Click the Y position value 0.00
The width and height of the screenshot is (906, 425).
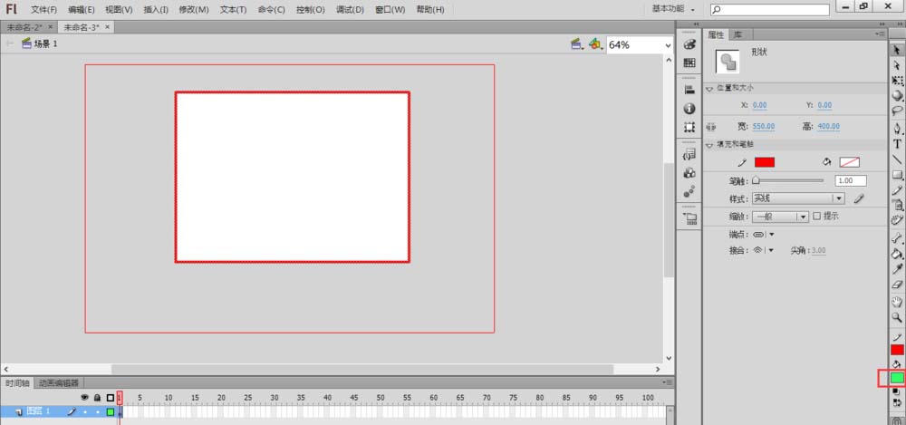point(824,105)
